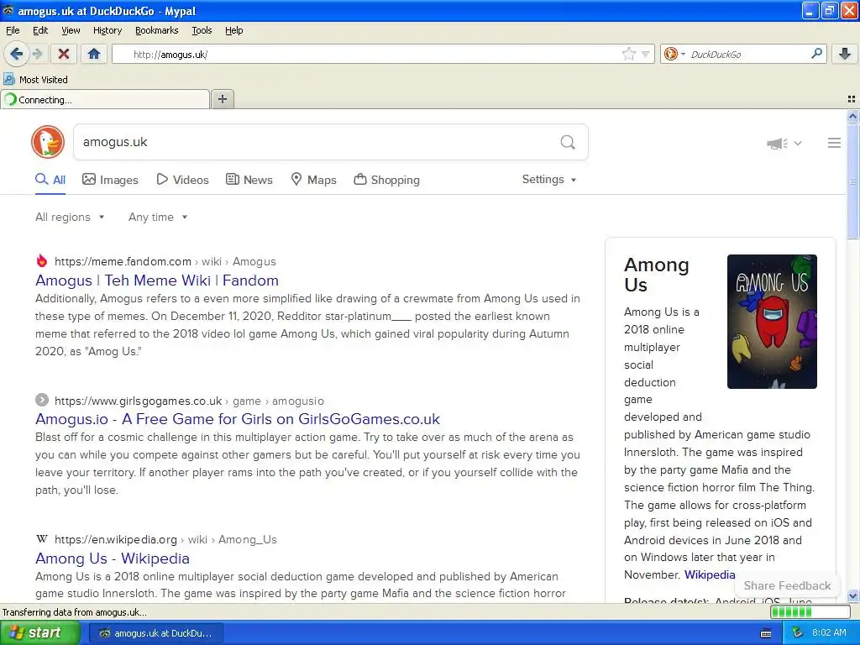Switch to the News search tab
Image resolution: width=860 pixels, height=645 pixels.
pos(249,180)
